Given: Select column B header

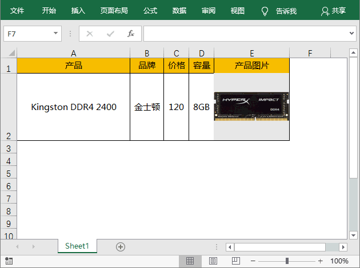Looking at the screenshot, I should [x=147, y=53].
